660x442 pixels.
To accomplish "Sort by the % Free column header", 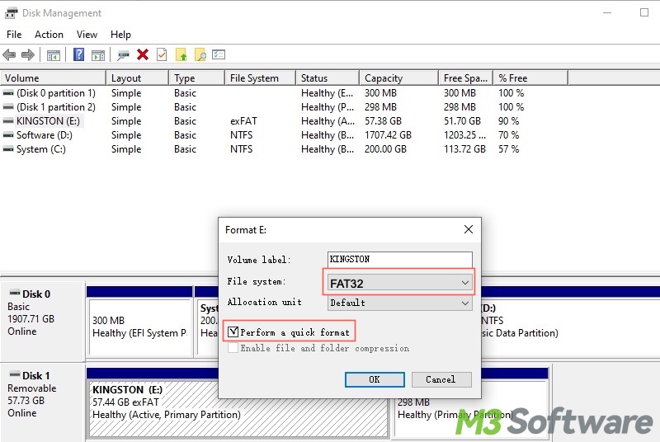I will 530,78.
